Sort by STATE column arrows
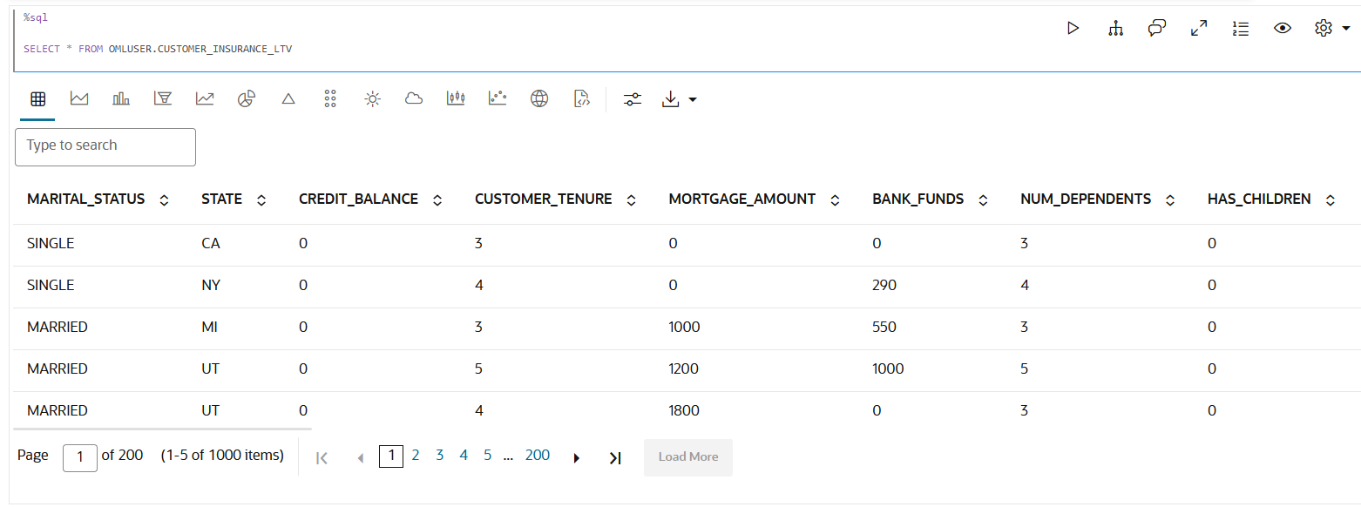 [x=261, y=200]
